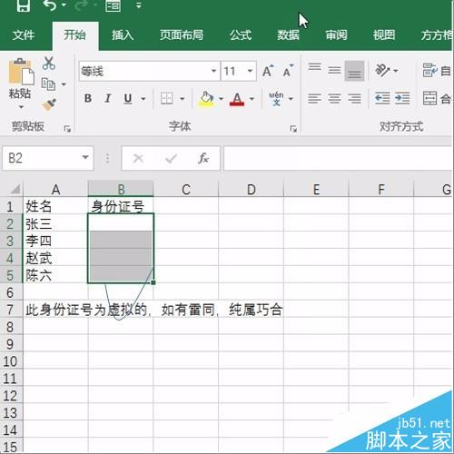Click the Save icon in quick access toolbar
This screenshot has width=454, height=454.
(x=24, y=5)
